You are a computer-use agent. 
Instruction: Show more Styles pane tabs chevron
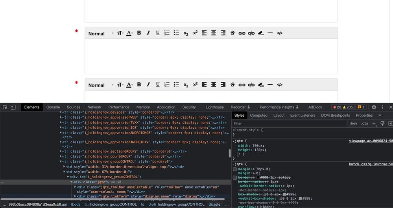380,116
